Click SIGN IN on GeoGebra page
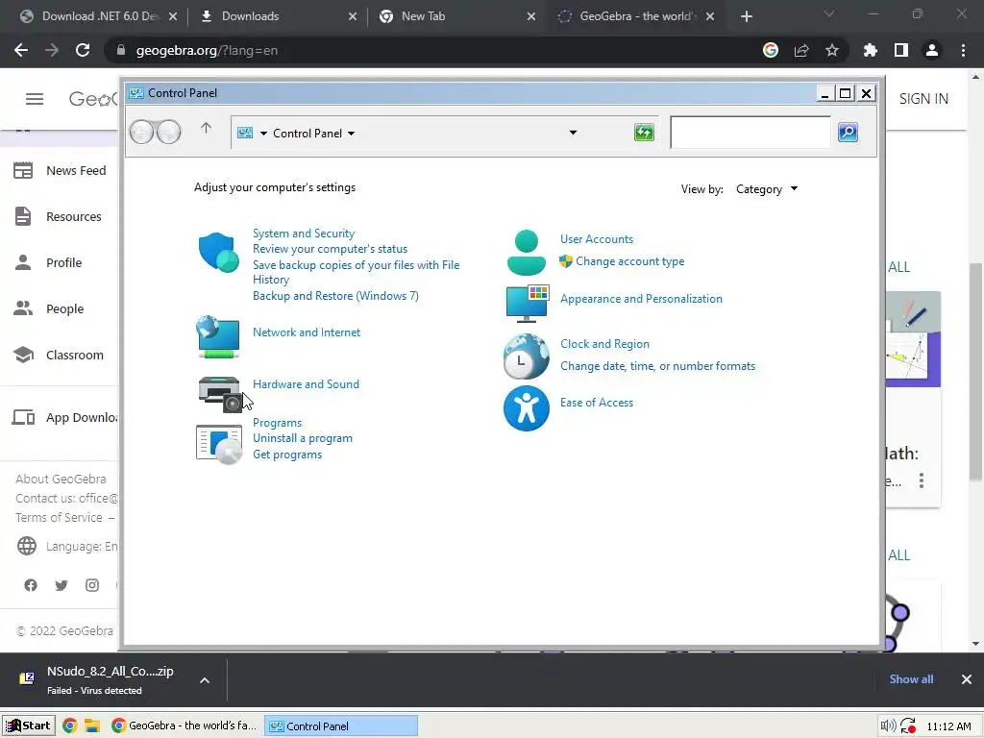The image size is (984, 738). (923, 99)
